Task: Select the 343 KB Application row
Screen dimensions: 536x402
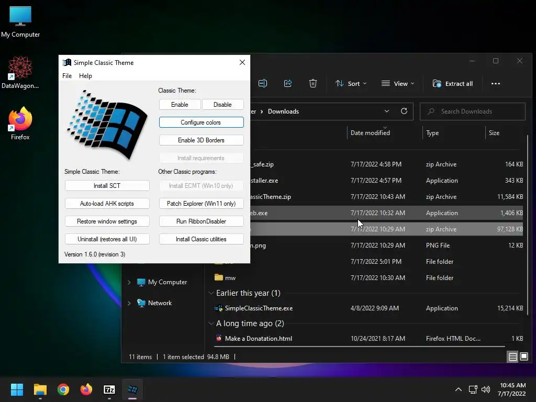Action: pyautogui.click(x=386, y=180)
